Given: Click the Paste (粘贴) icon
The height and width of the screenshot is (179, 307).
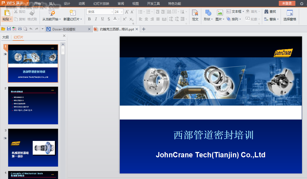Looking at the screenshot, I should tap(7, 13).
